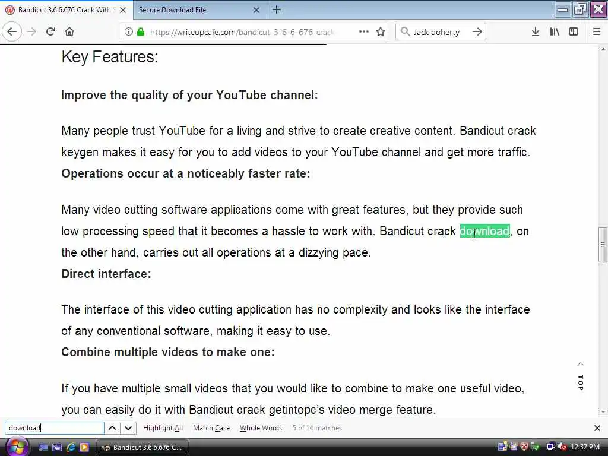Viewport: 608px width, 456px height.
Task: Click the red security alert tray icon
Action: (x=524, y=446)
